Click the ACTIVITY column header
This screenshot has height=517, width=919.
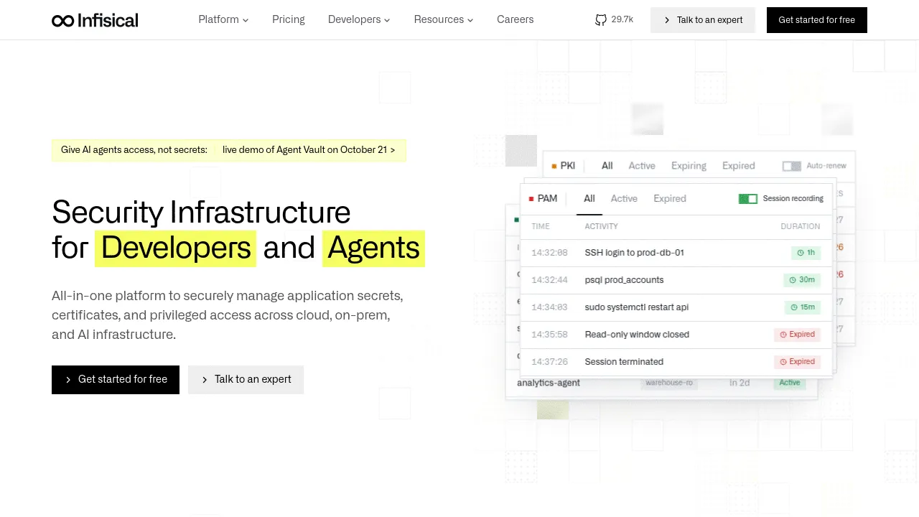(x=601, y=226)
